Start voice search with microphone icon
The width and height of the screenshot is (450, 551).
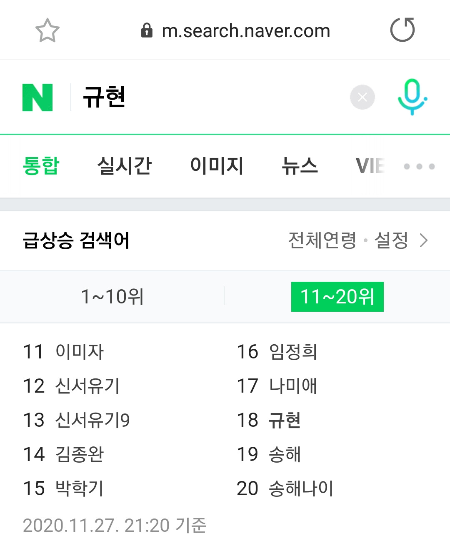tap(412, 97)
